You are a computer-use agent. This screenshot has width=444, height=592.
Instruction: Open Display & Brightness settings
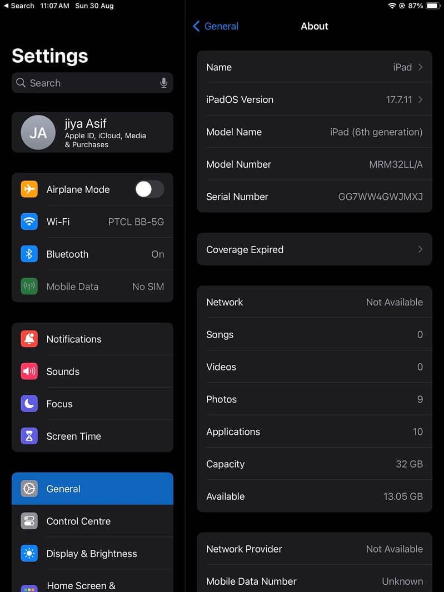pos(93,554)
